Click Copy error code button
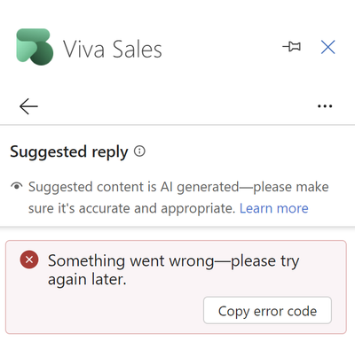 (267, 310)
